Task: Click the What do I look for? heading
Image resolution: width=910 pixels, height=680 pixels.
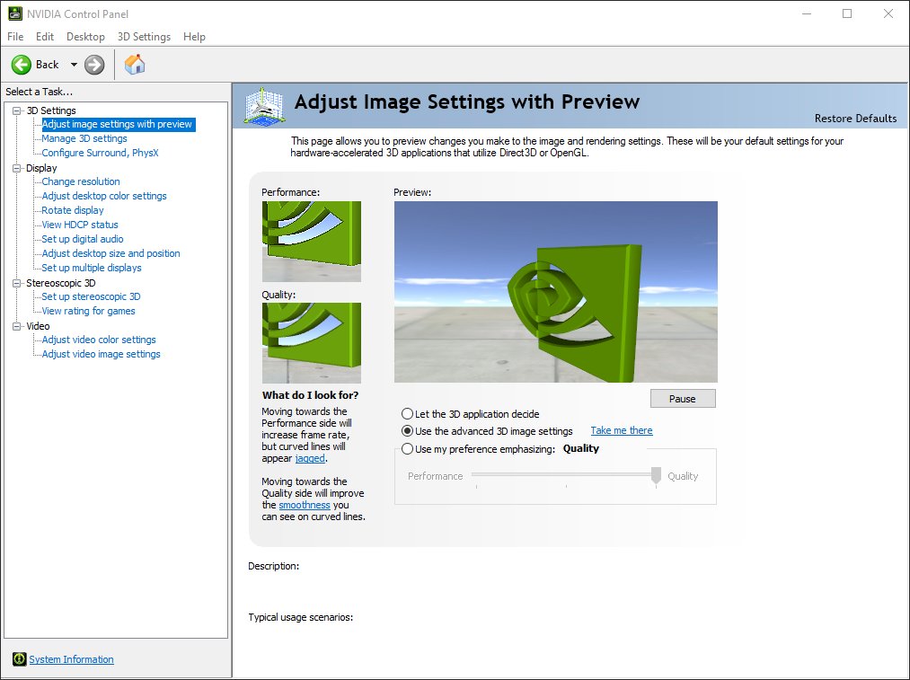Action: pyautogui.click(x=311, y=395)
